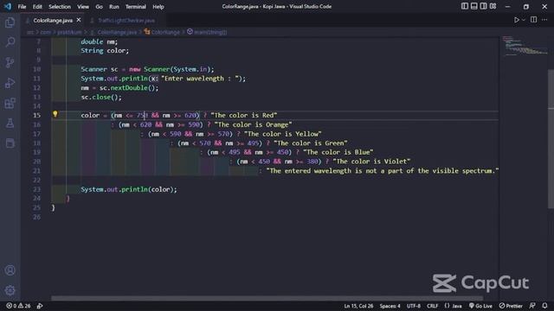The height and width of the screenshot is (311, 554).
Task: Open the Edit menu
Action: click(x=37, y=6)
